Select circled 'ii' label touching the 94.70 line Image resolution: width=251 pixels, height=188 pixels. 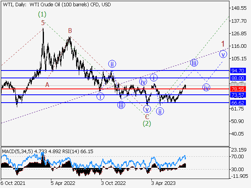pos(112,64)
